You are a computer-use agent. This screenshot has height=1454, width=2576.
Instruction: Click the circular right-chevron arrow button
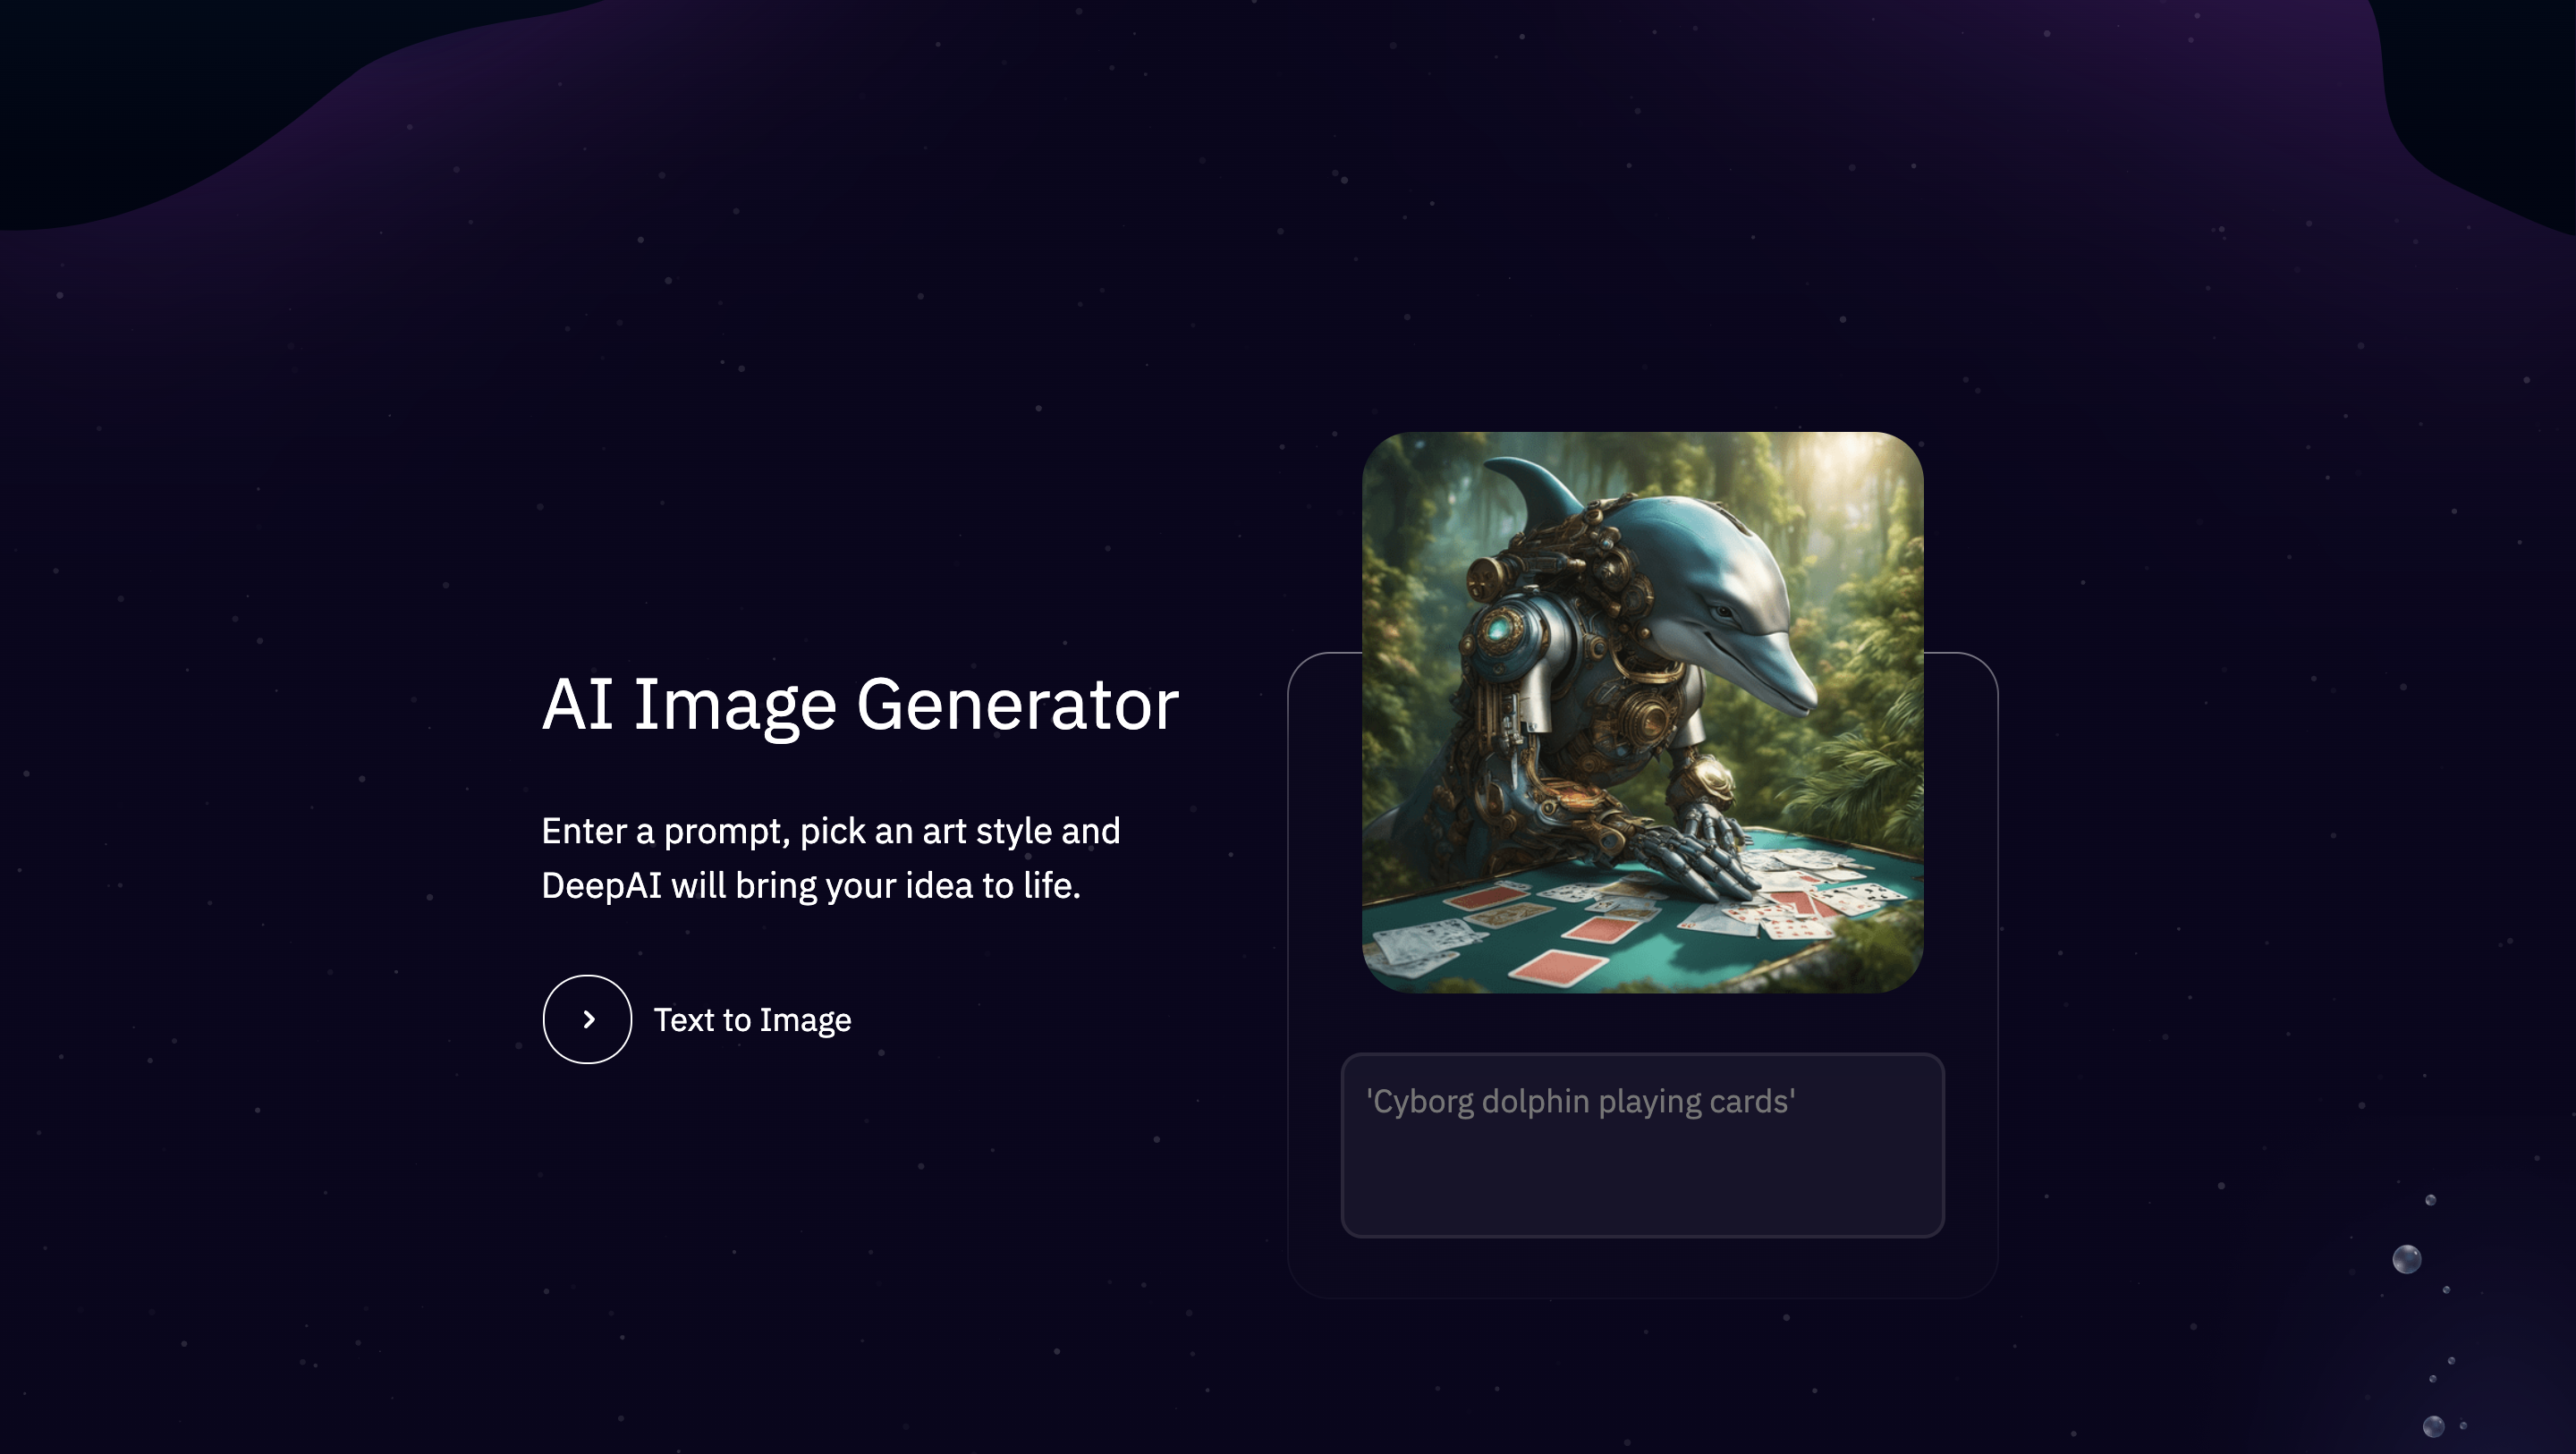click(587, 1019)
